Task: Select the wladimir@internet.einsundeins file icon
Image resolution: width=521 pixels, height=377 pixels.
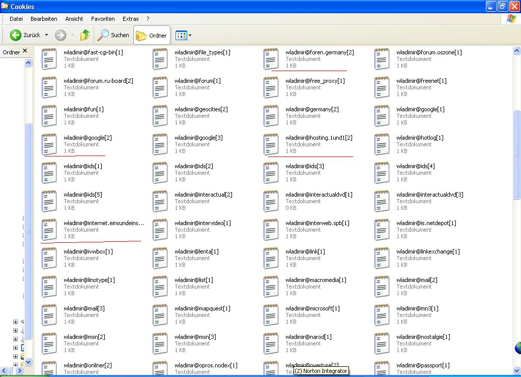Action: click(49, 230)
